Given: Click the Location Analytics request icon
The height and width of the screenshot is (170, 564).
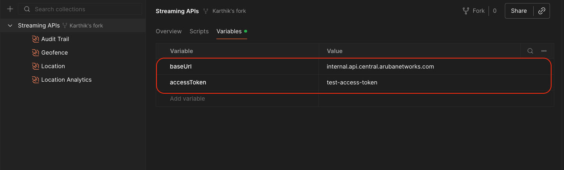Looking at the screenshot, I should [x=35, y=80].
